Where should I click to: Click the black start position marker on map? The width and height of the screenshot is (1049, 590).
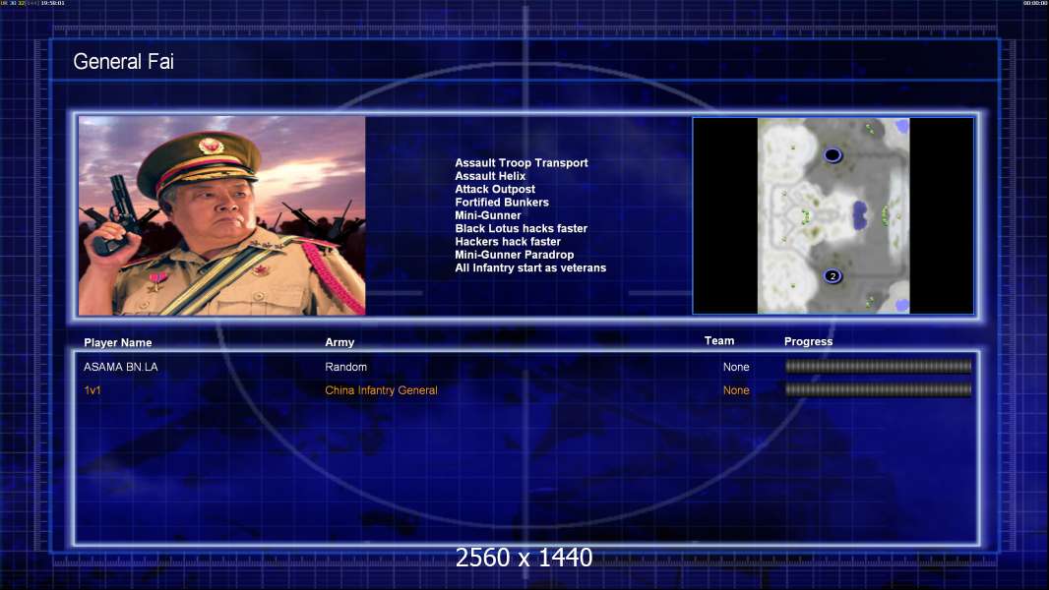(x=833, y=155)
